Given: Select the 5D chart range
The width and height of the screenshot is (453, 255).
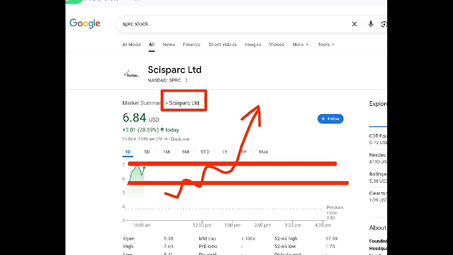Looking at the screenshot, I should click(x=147, y=152).
